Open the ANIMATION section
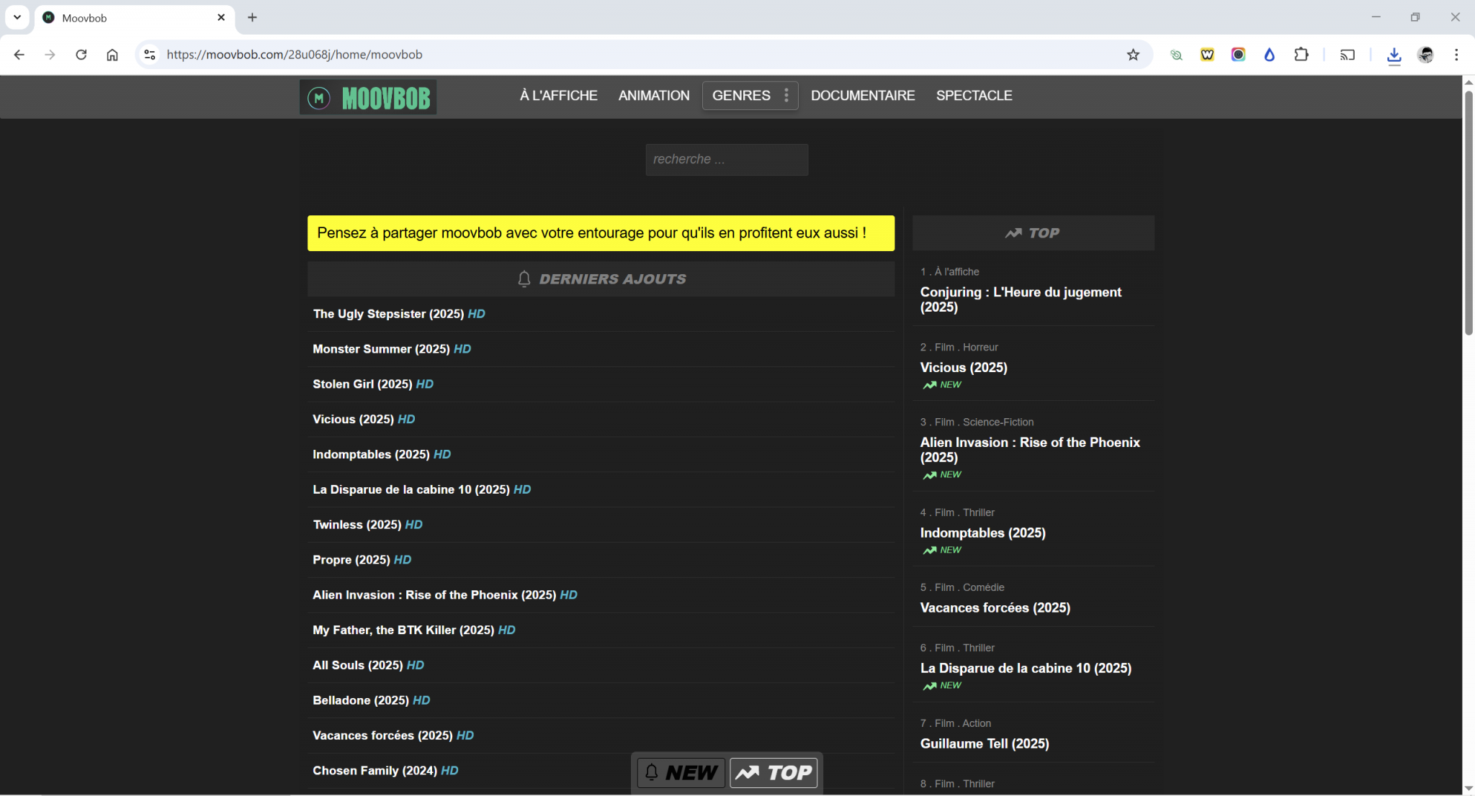The width and height of the screenshot is (1475, 796). coord(653,95)
